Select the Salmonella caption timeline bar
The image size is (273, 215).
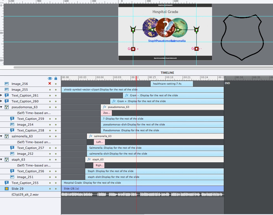click(x=155, y=148)
